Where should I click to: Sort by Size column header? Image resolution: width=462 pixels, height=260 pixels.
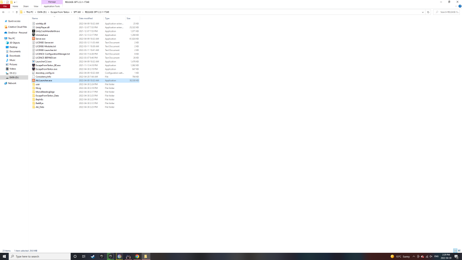pyautogui.click(x=132, y=18)
